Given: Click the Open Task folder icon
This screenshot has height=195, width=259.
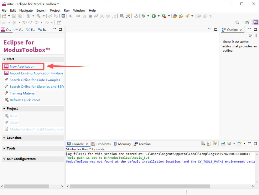Looking at the screenshot, I should pyautogui.click(x=181, y=16).
